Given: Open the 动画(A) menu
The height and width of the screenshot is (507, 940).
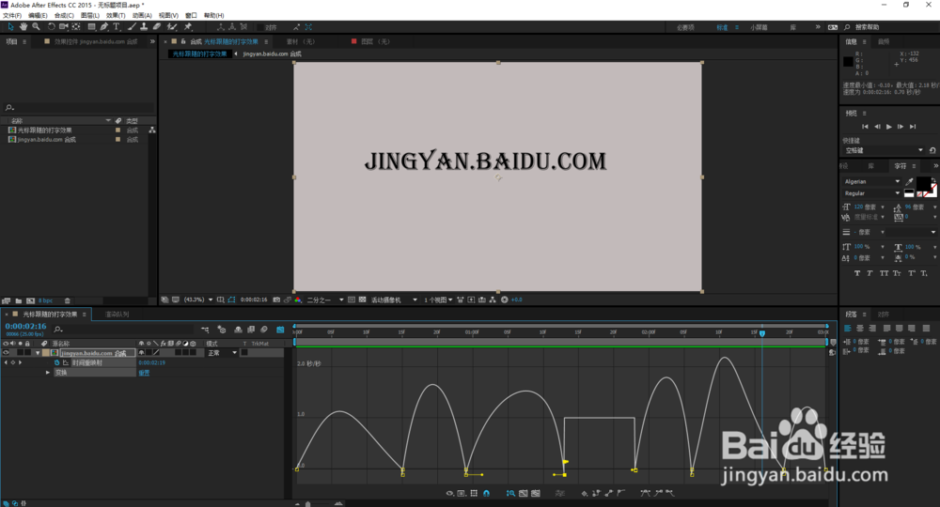Looking at the screenshot, I should tap(142, 16).
